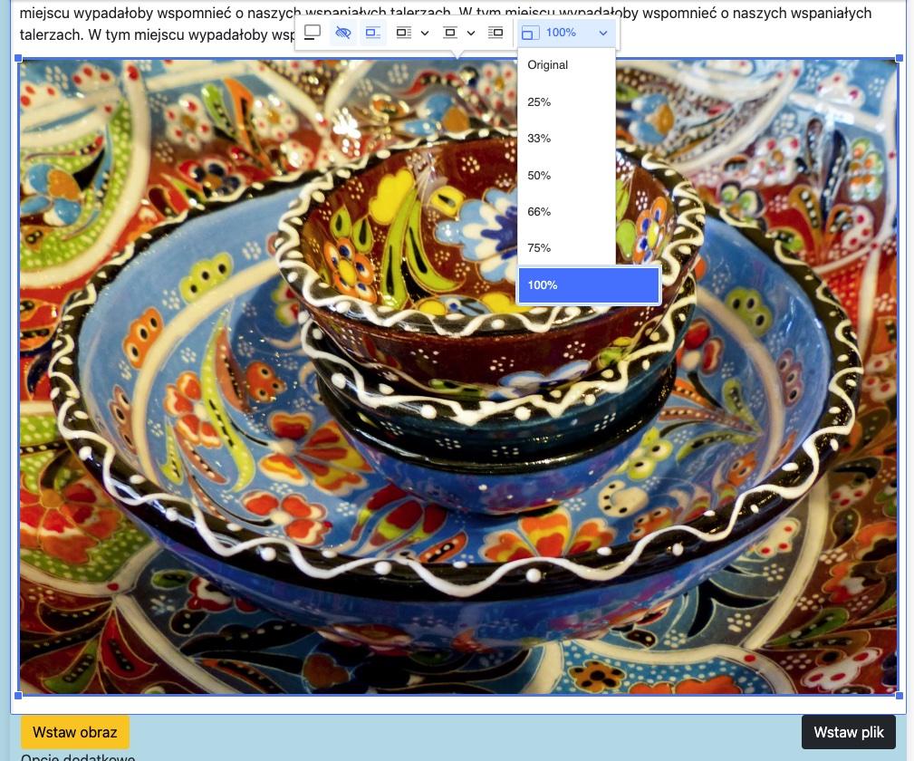Viewport: 914px width, 761px height.
Task: Toggle the image caption icon
Action: pos(313,33)
